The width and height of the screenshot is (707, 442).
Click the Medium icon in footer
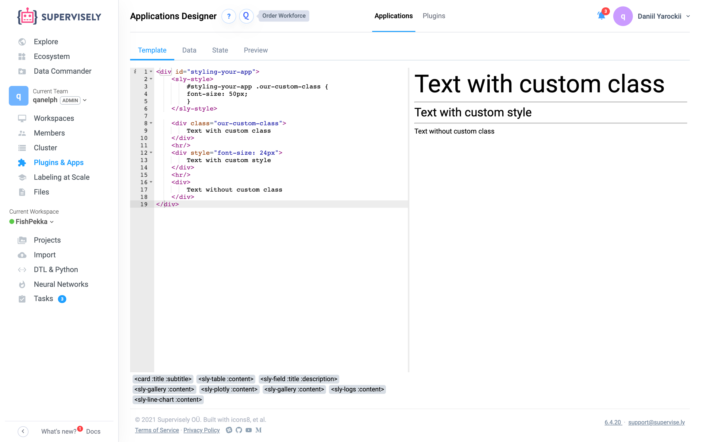pyautogui.click(x=258, y=430)
